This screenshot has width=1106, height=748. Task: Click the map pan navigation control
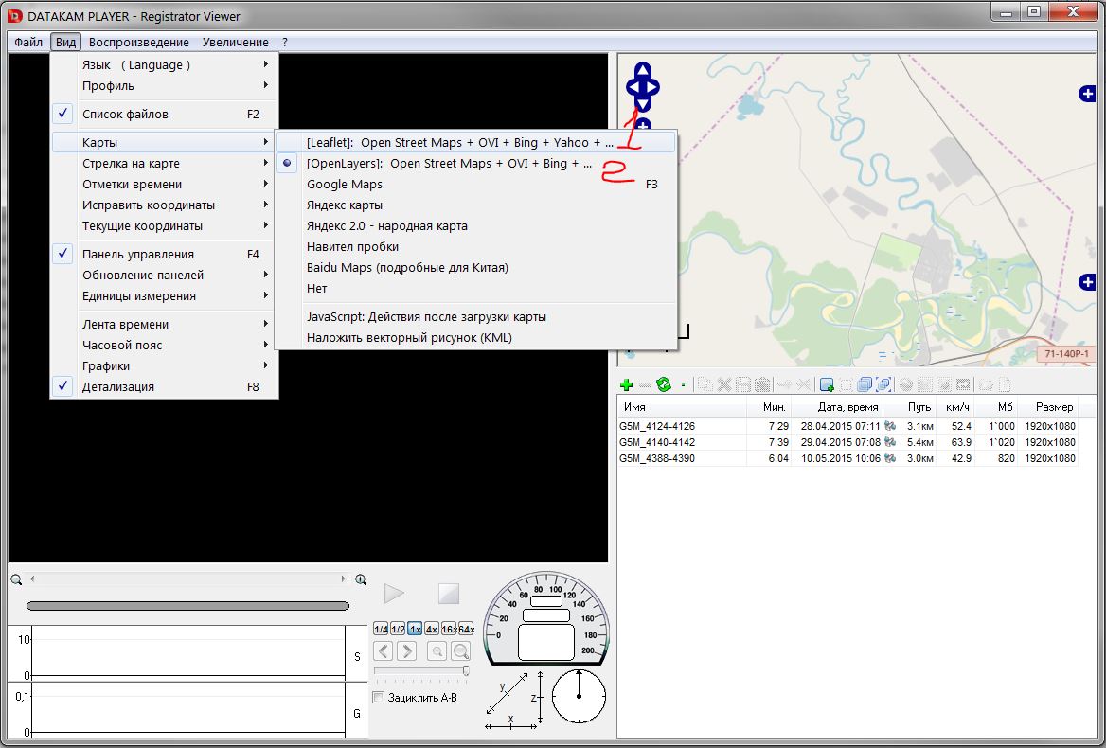(x=643, y=87)
